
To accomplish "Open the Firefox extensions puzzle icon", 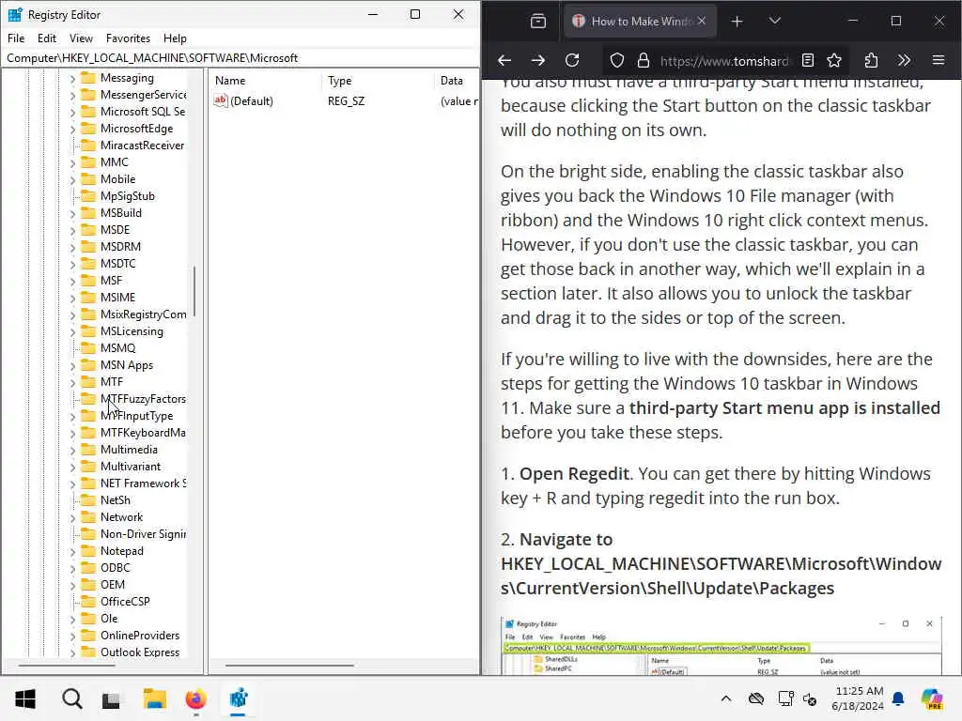I will pyautogui.click(x=871, y=60).
